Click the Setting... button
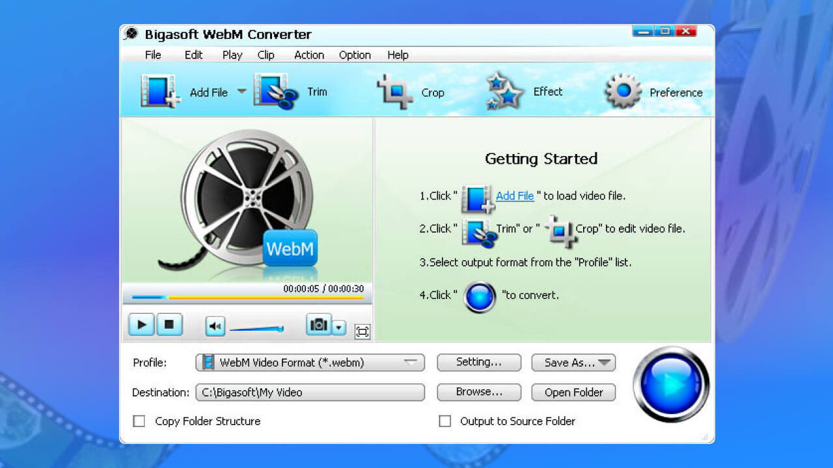The image size is (833, 468). point(479,362)
